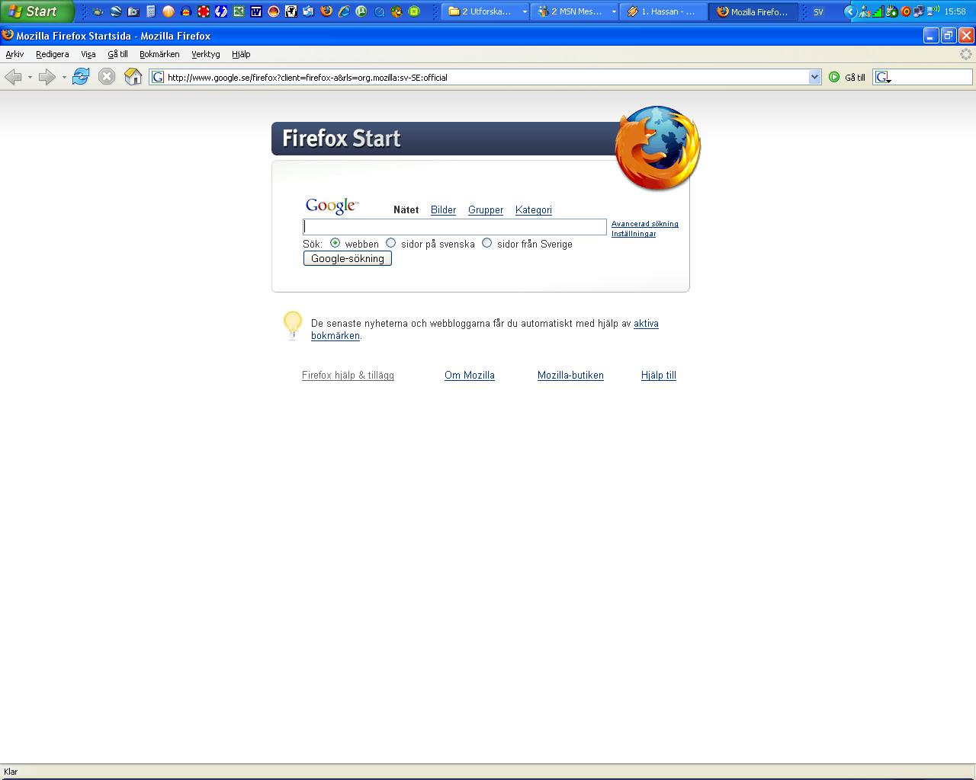
Task: Open the Forward button history dropdown
Action: [x=64, y=77]
